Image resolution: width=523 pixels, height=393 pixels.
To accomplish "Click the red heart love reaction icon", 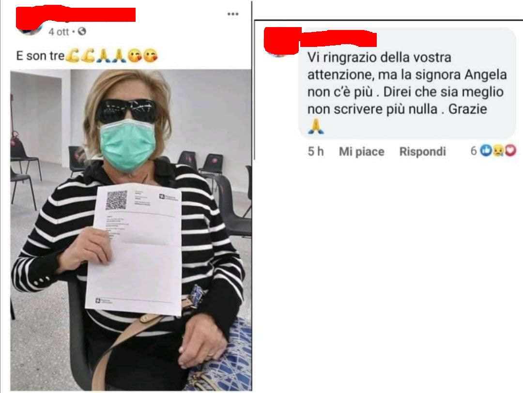I will tap(510, 151).
